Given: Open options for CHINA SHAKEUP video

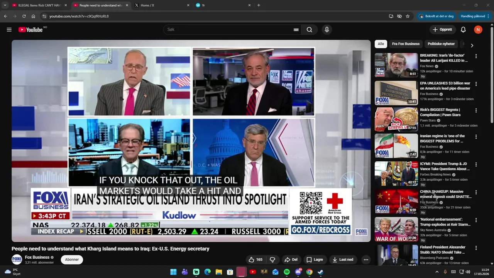Looking at the screenshot, I should [476, 192].
